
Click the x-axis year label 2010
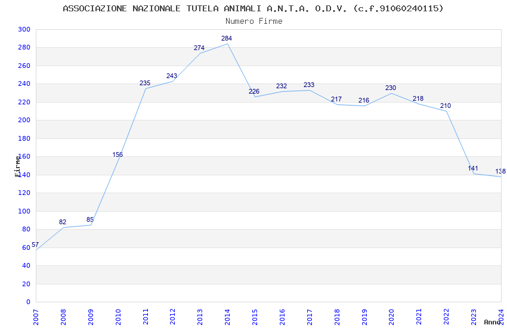118,317
